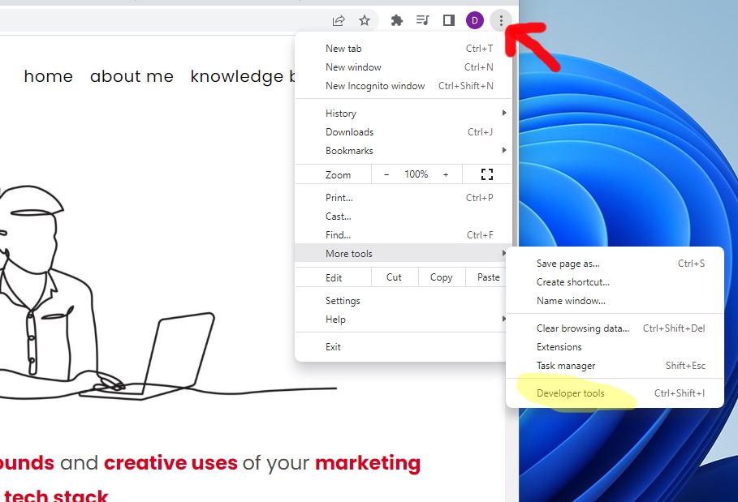Open the knowledge nav link
Viewport: 738px width, 502px height.
(x=243, y=76)
